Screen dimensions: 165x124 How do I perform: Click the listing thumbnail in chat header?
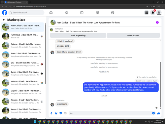(x=53, y=22)
